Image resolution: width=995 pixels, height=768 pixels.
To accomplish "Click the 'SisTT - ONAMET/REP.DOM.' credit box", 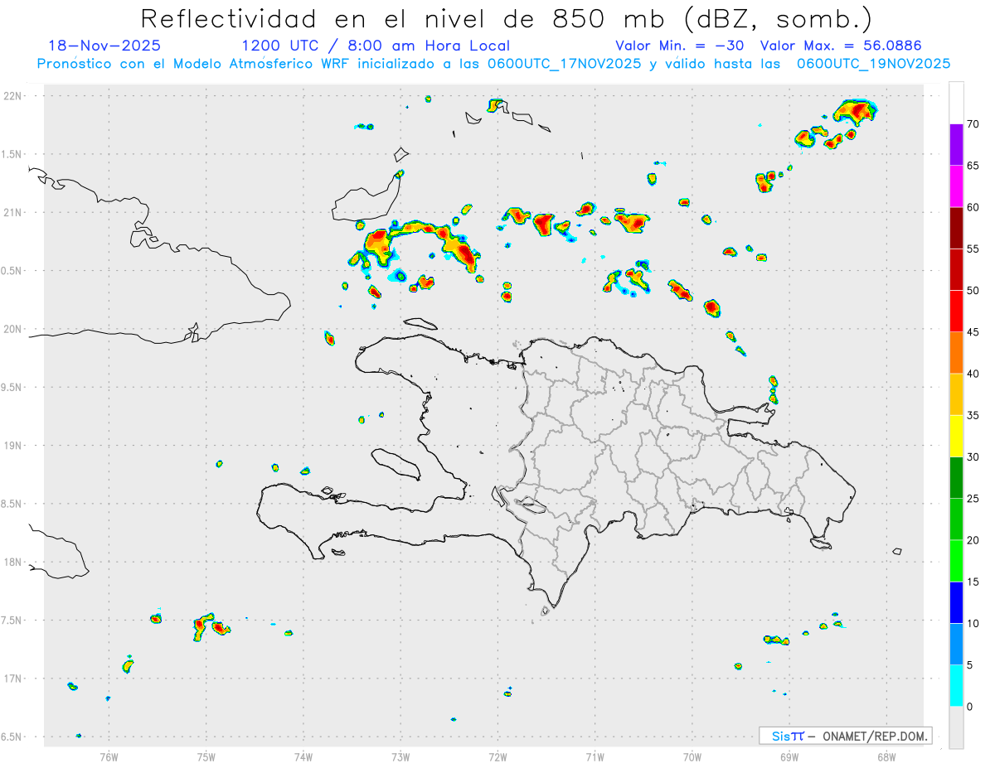I will pos(846,736).
